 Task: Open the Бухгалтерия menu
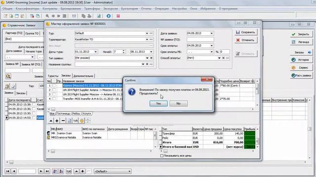click(x=129, y=9)
